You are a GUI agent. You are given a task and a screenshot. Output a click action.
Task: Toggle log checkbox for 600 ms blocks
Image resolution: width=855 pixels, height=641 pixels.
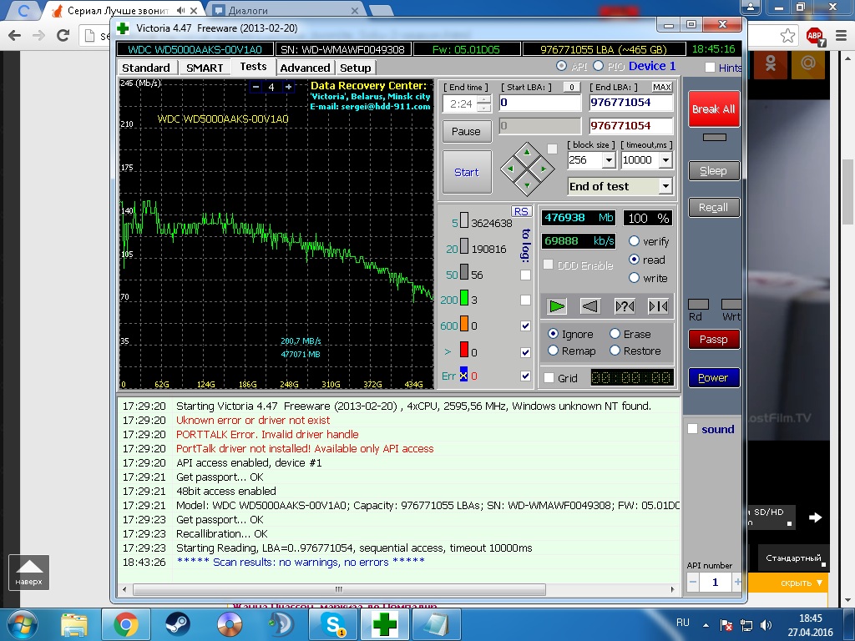526,326
